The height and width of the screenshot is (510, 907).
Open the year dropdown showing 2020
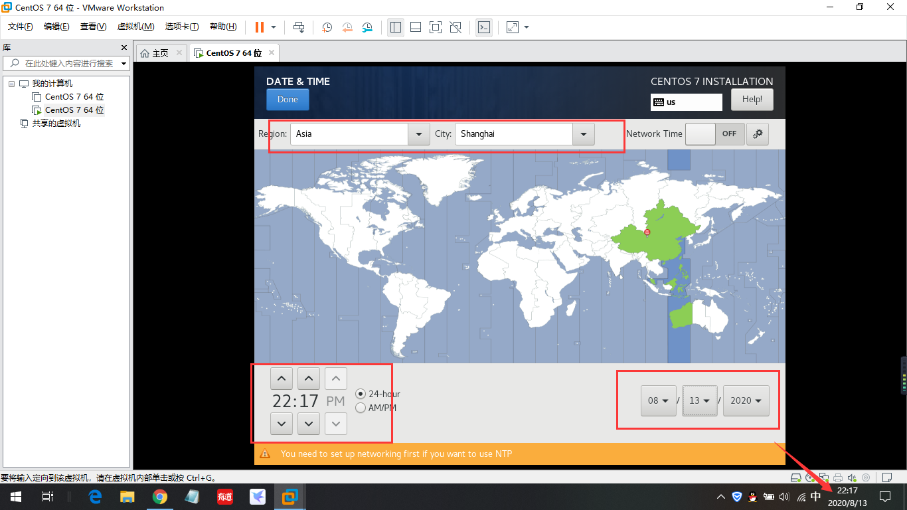click(x=746, y=400)
